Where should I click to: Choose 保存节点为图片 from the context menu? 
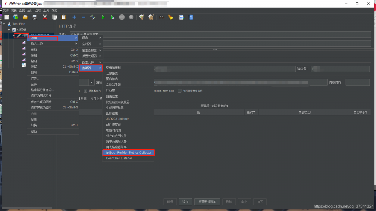click(53, 102)
